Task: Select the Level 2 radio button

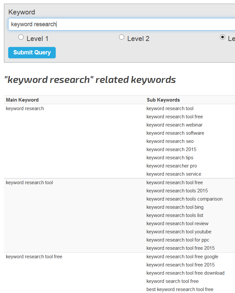Action: point(122,37)
